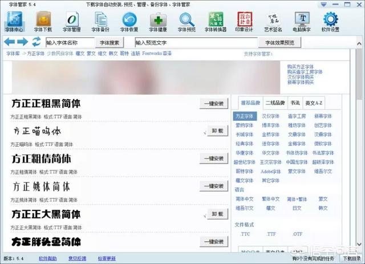Click the 输入字体名称 search field

pyautogui.click(x=69, y=42)
